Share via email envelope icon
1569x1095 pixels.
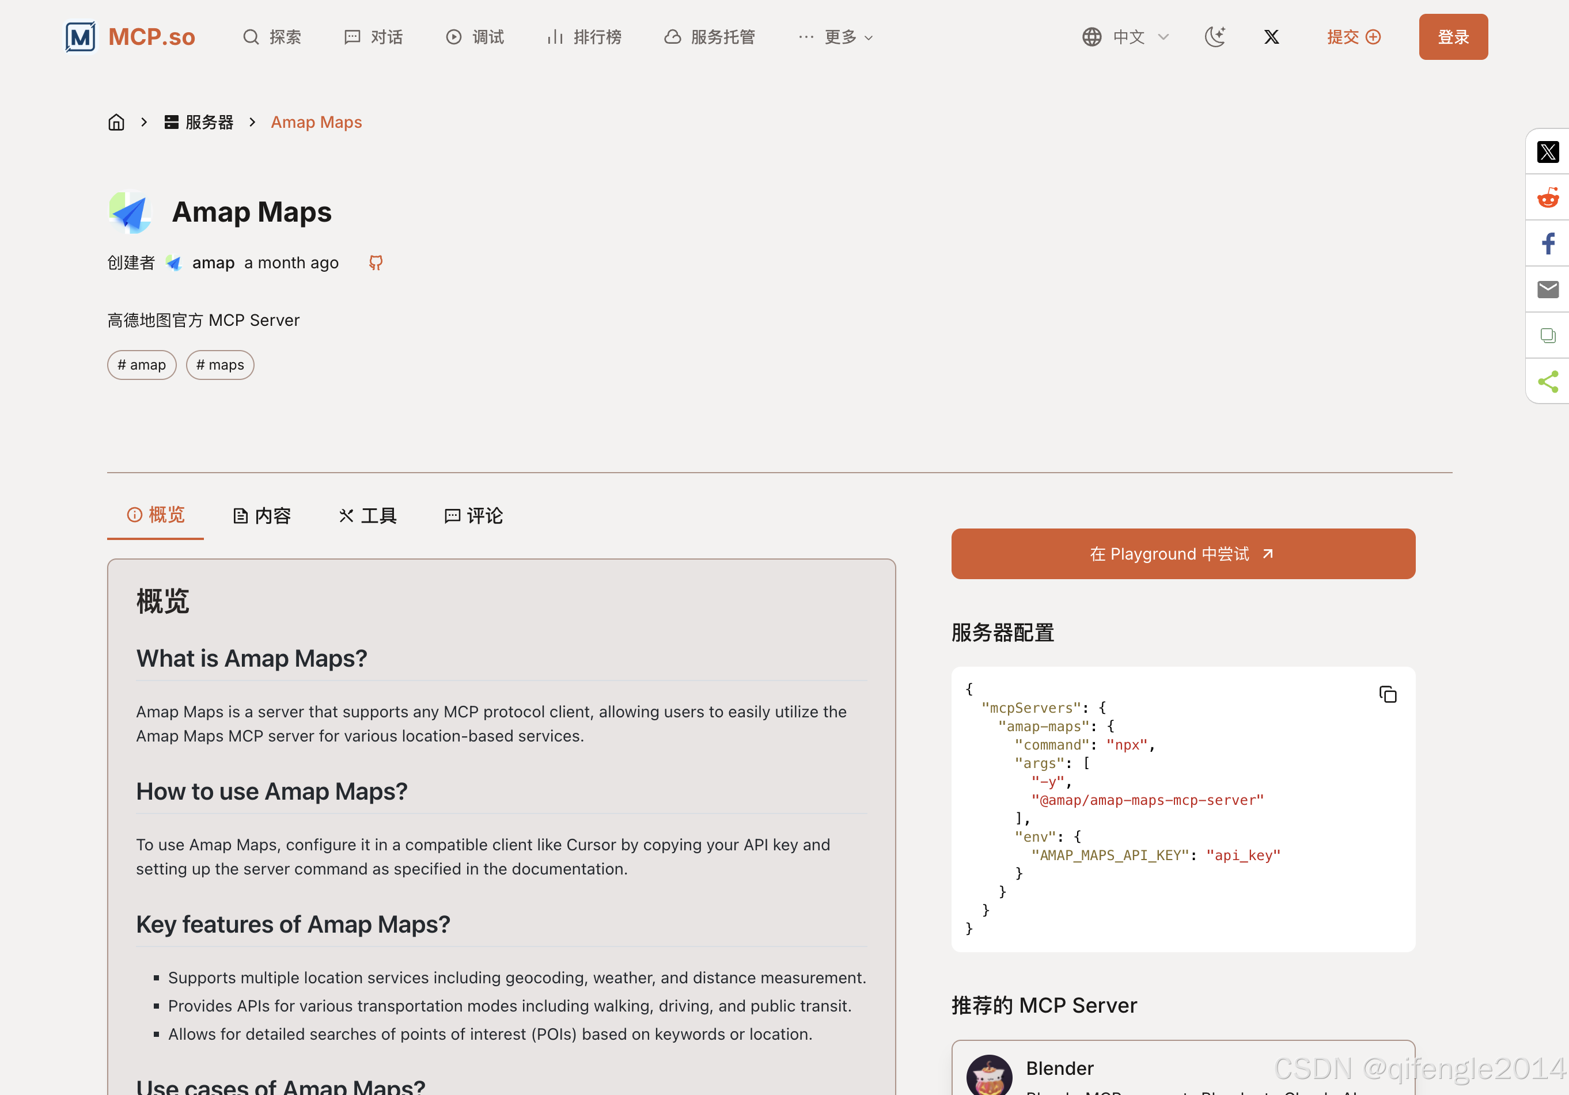coord(1547,290)
